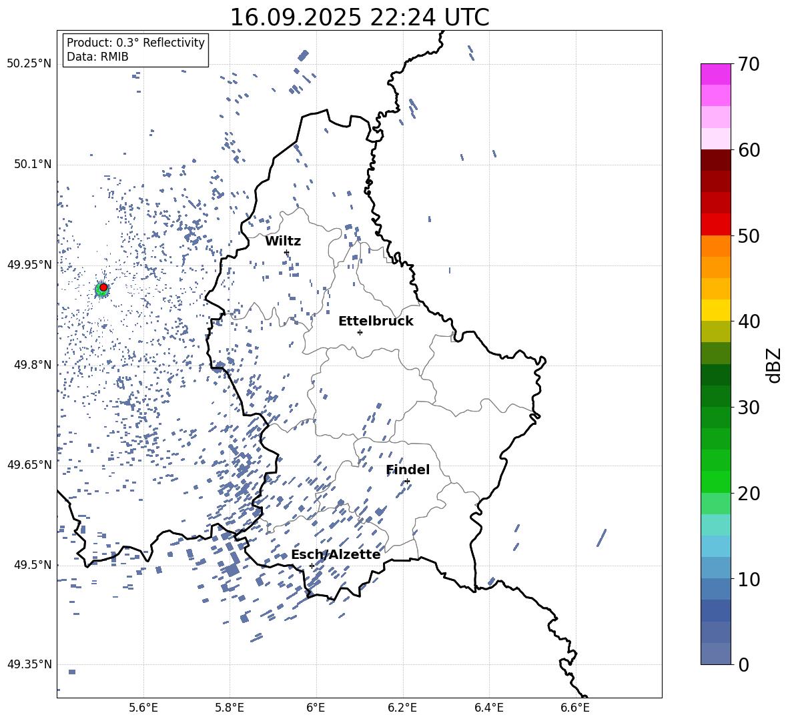
Task: Click the red radar site marker
Action: [x=103, y=287]
